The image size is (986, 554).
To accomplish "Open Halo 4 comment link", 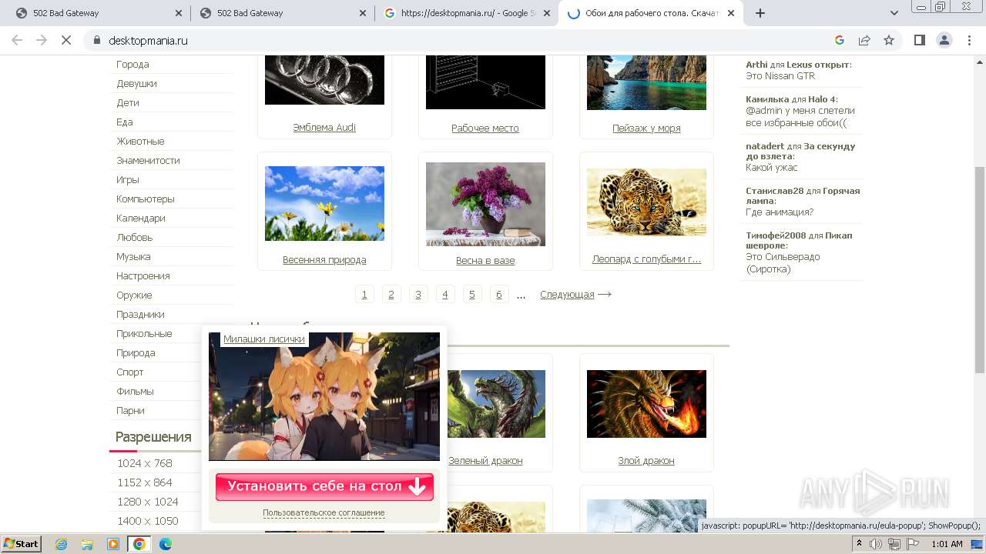I will [x=821, y=99].
